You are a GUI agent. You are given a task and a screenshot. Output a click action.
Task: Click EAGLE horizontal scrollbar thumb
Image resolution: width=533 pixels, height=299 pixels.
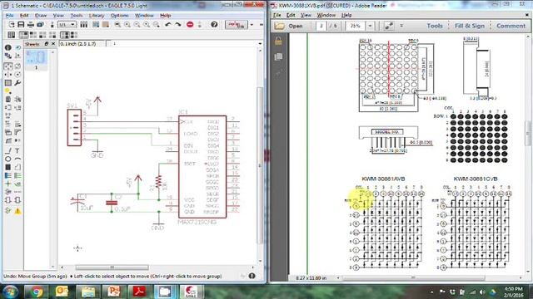tap(112, 267)
